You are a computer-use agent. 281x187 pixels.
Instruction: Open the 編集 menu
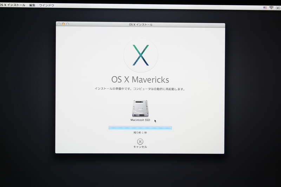(32, 6)
